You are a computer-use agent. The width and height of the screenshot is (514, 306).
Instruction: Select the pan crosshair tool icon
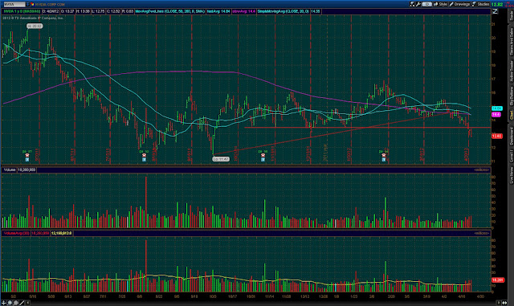click(x=4, y=303)
